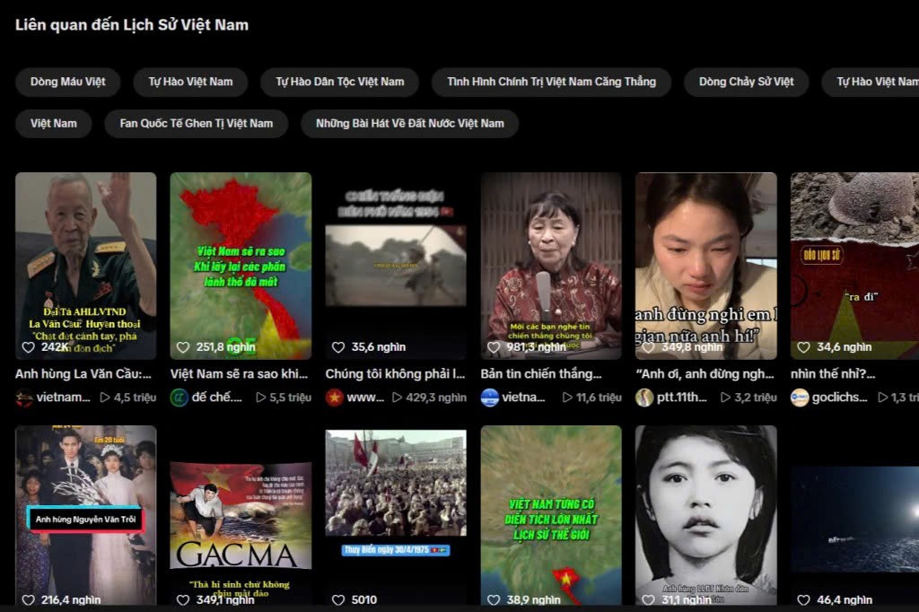Screen dimensions: 919x612
Task: Click the goclichs username link
Action: [839, 398]
